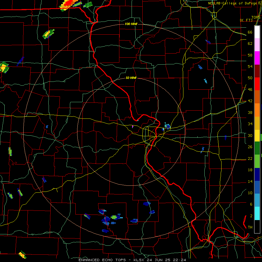Click the legend value 22

point(250,158)
